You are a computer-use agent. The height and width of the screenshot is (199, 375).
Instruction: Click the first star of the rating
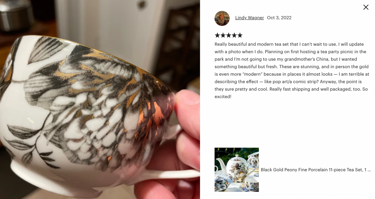tap(217, 35)
